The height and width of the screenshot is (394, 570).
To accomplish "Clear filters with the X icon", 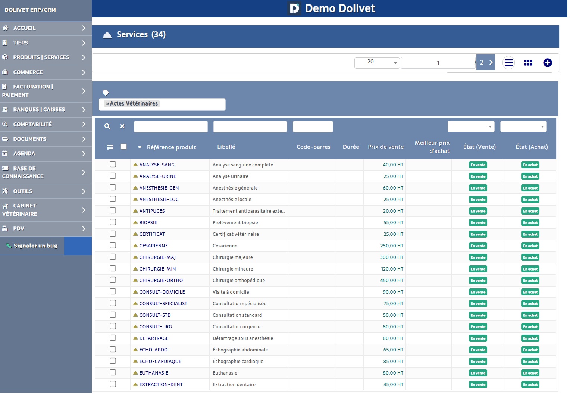I will click(x=122, y=126).
